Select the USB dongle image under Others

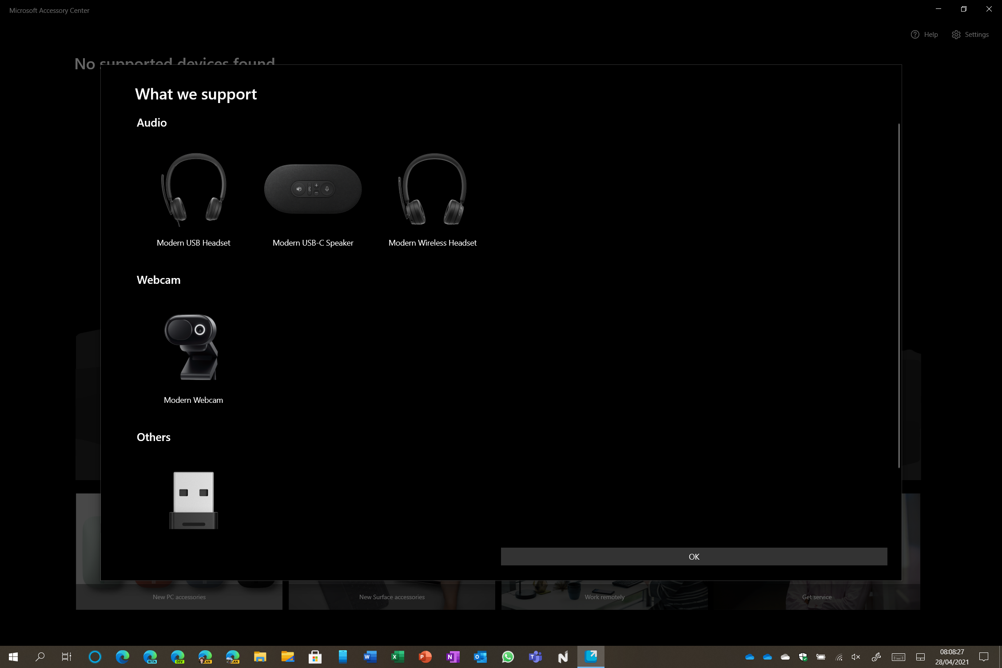194,500
